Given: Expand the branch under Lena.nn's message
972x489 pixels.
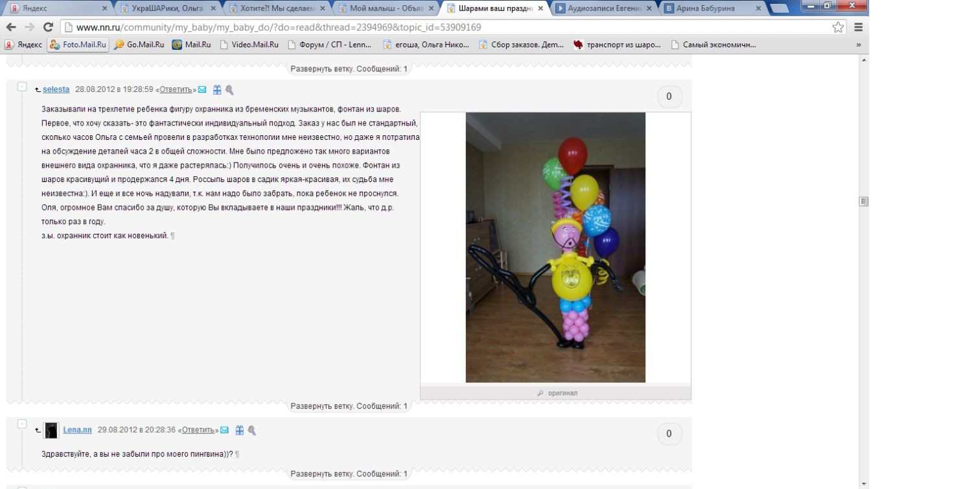Looking at the screenshot, I should [x=349, y=473].
